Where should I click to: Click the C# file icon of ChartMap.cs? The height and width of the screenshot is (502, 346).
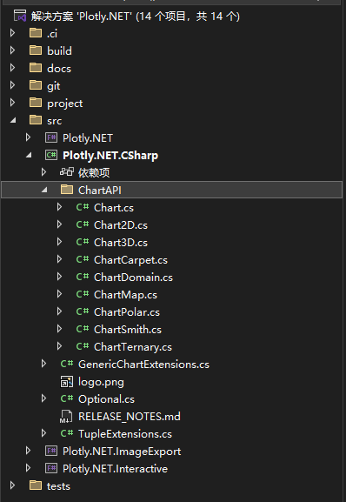(x=83, y=294)
